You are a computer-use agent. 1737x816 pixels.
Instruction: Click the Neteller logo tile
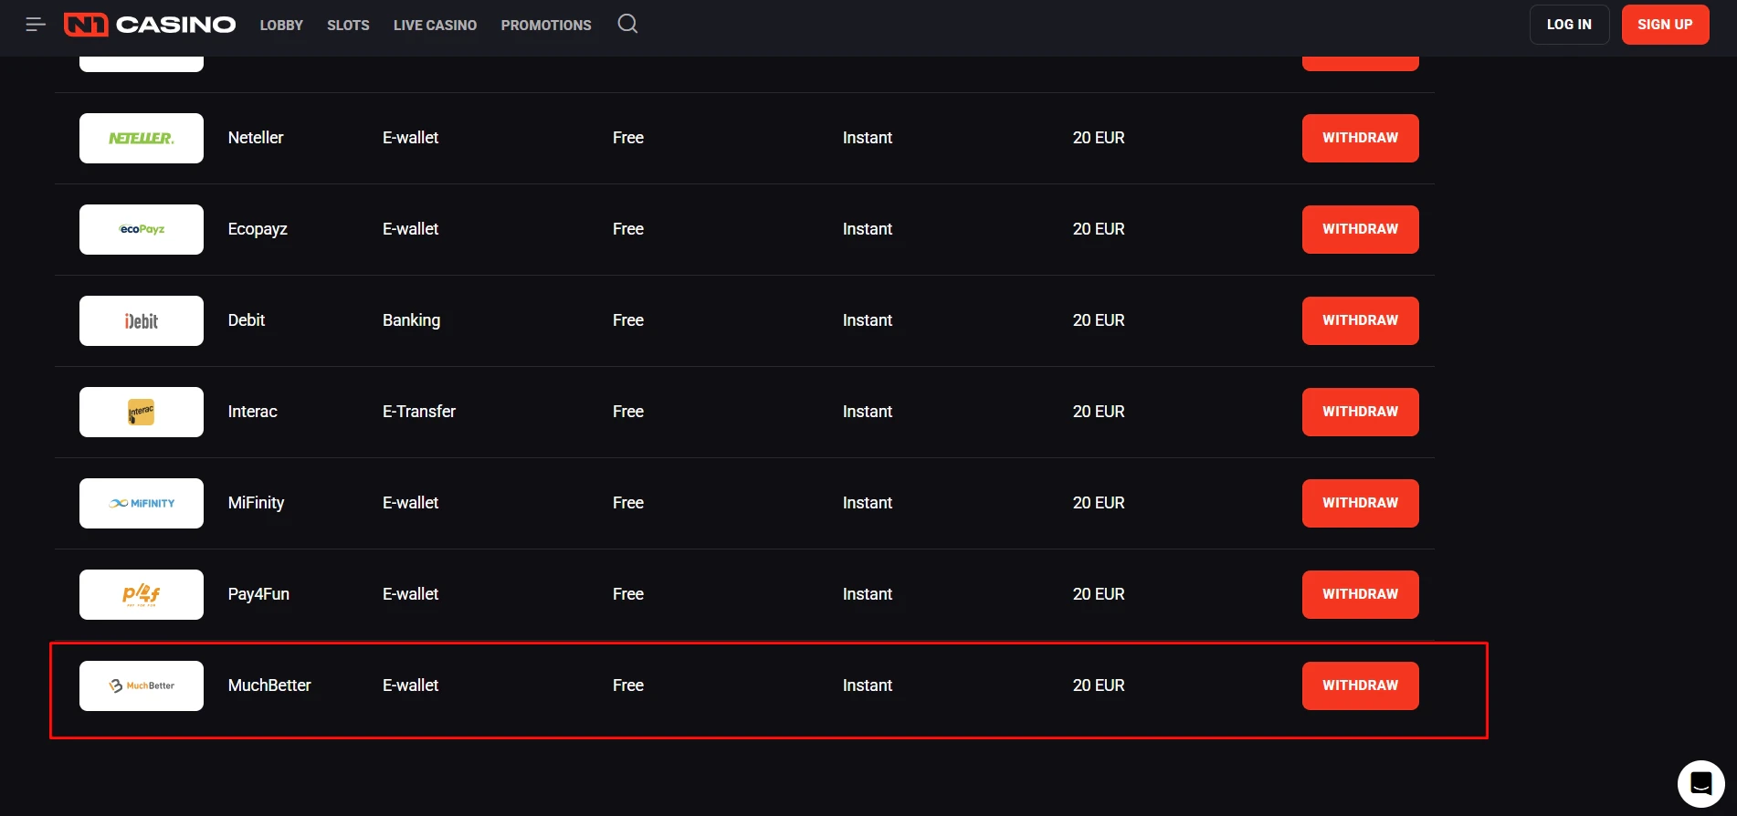click(x=142, y=138)
